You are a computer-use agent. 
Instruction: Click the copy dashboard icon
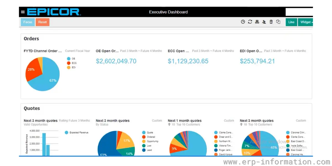click(x=278, y=22)
